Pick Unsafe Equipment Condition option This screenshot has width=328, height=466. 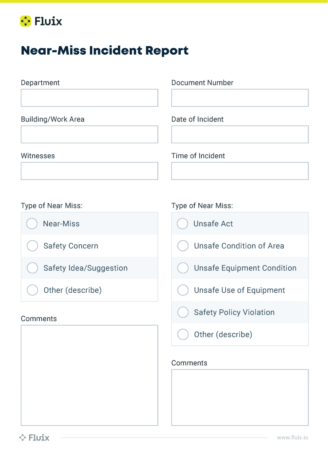click(x=183, y=268)
